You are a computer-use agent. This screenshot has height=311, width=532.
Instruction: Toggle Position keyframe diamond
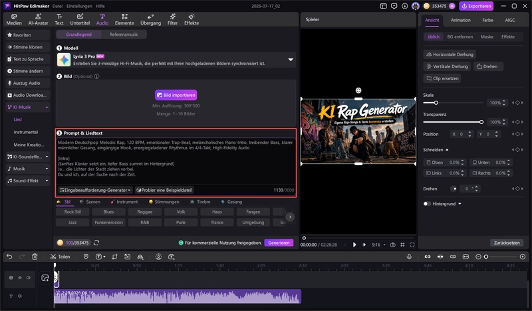[x=517, y=134]
